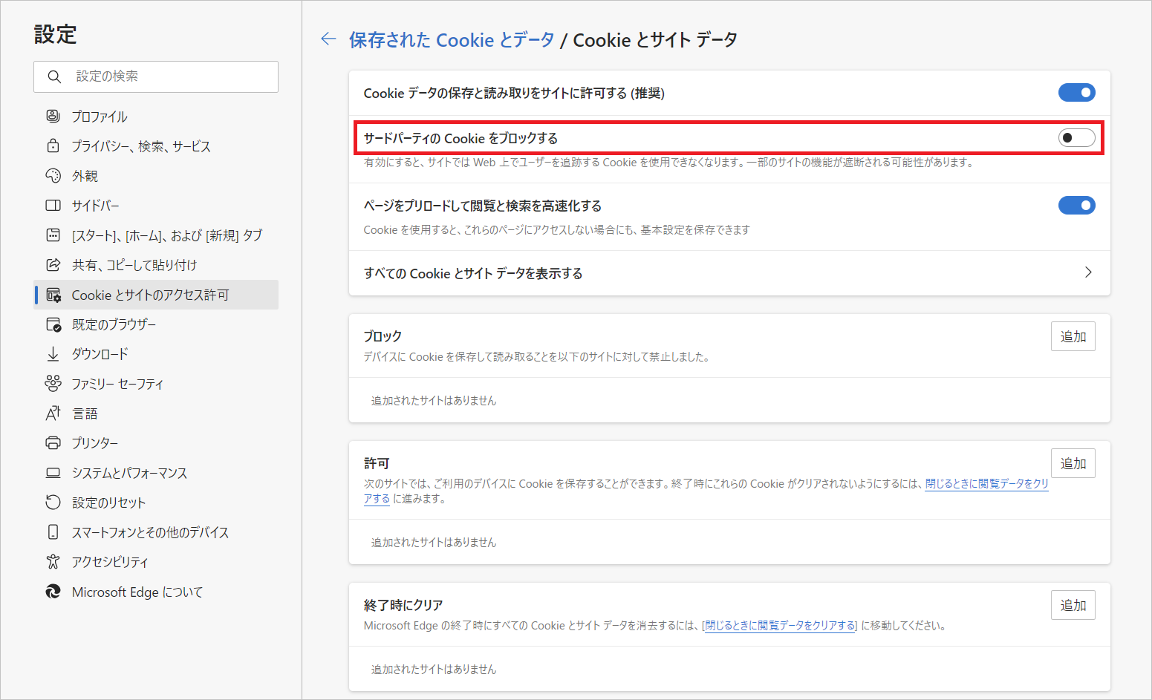The width and height of the screenshot is (1152, 700).
Task: Disable ページをプリロードして閲覧と検索を高速化する switch
Action: [x=1076, y=206]
